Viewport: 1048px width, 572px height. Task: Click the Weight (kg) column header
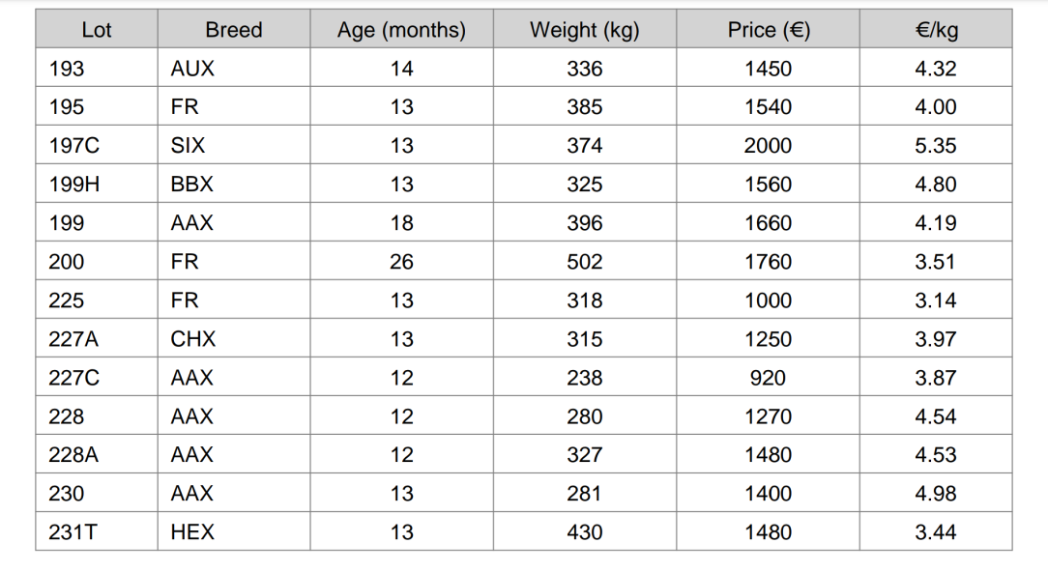(584, 30)
